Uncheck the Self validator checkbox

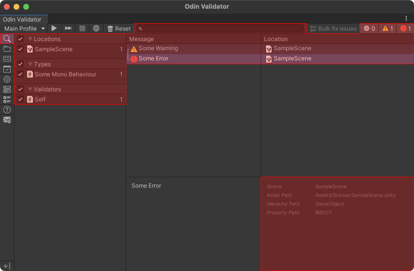20,100
